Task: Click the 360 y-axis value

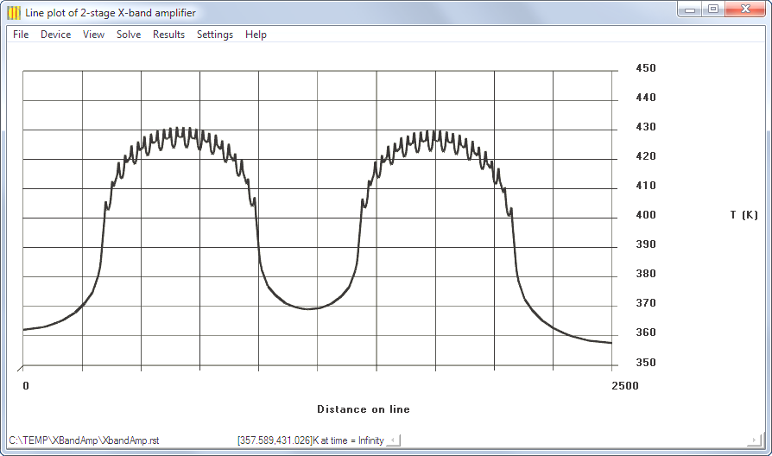Action: (x=646, y=332)
